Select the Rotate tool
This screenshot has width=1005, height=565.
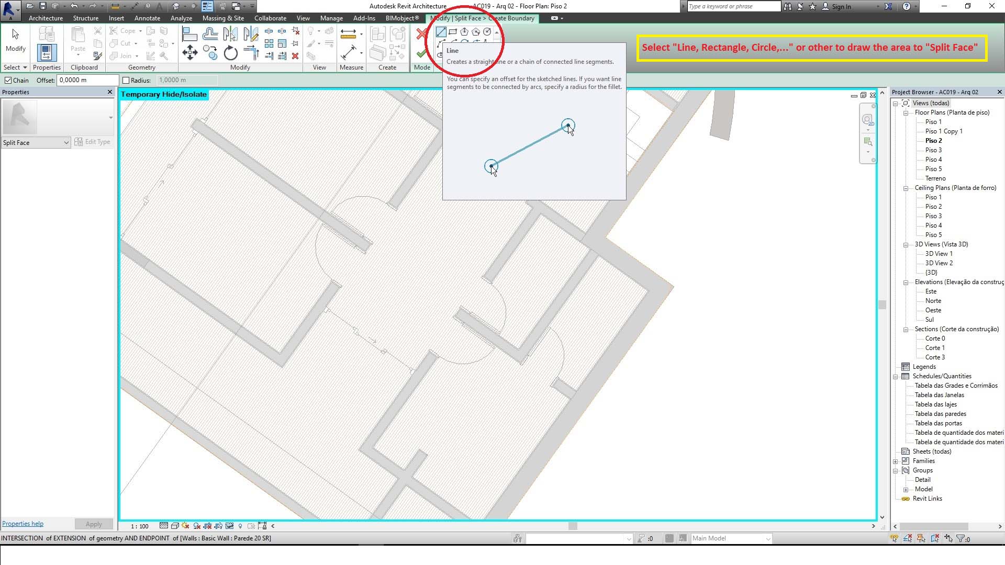coord(230,53)
